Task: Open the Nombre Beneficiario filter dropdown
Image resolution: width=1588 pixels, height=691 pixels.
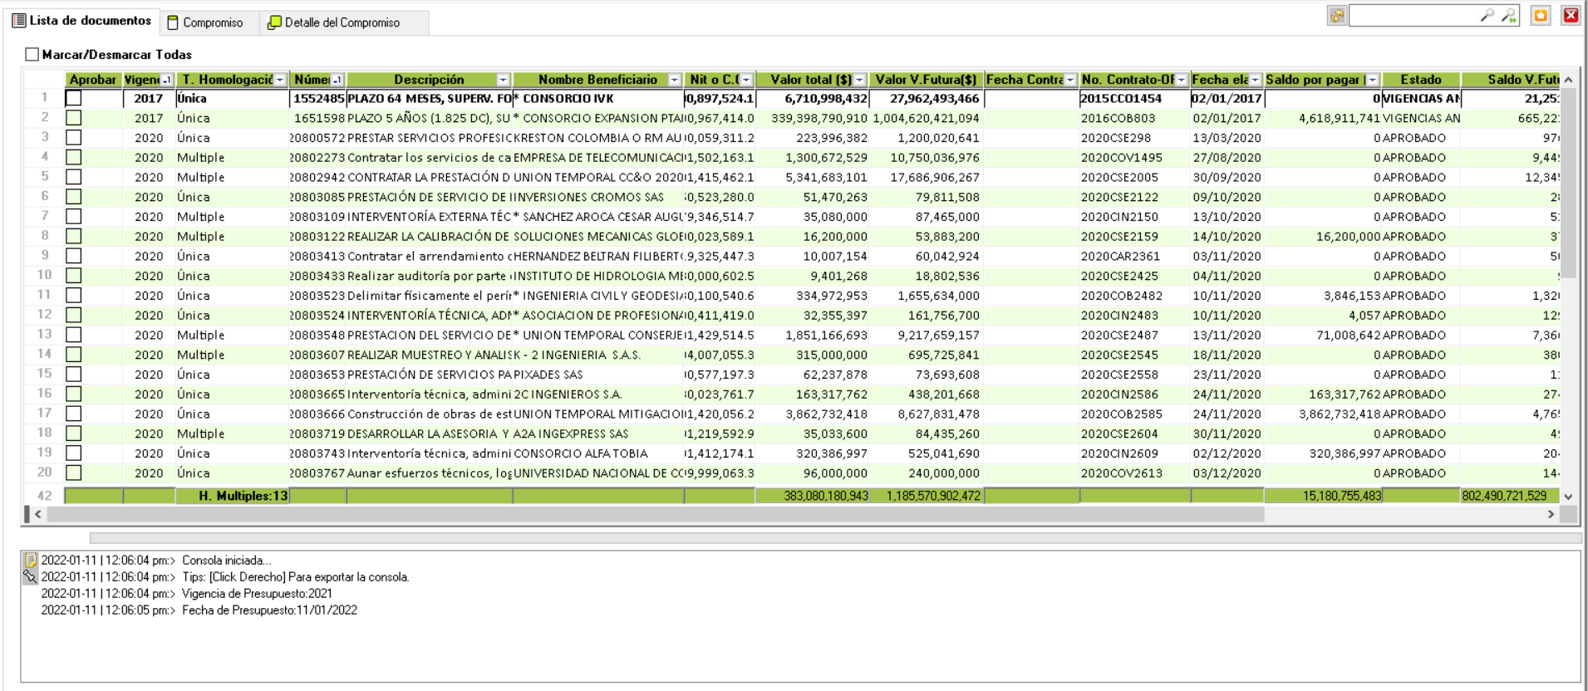Action: [x=674, y=81]
